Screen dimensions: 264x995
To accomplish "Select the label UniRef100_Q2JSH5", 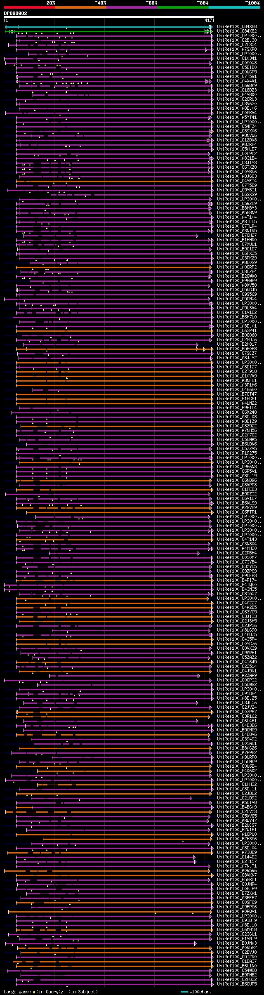I will coord(237,621).
